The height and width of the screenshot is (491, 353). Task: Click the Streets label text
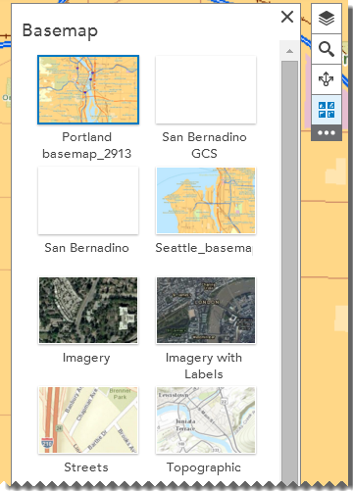(x=86, y=467)
